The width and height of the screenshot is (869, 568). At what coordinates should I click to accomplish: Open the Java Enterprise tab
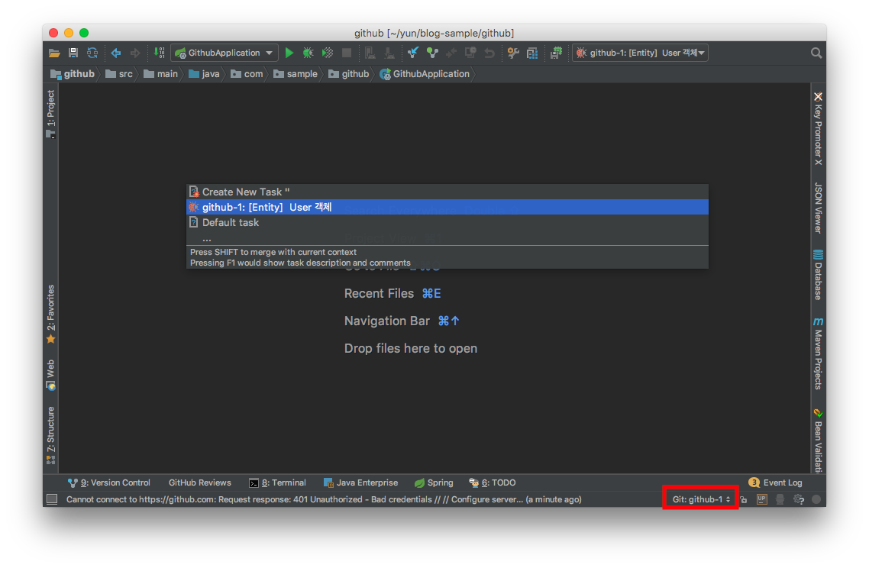click(360, 482)
